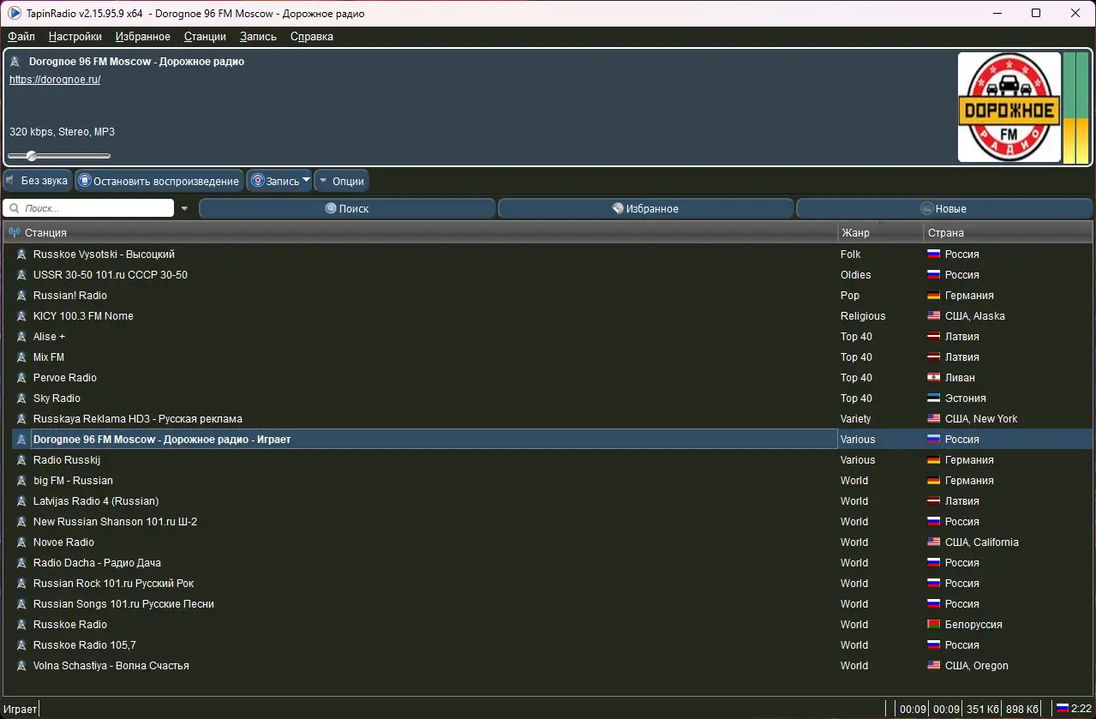
Task: Click antenna icon beside USSR 30-50 101.ru
Action: coord(22,275)
